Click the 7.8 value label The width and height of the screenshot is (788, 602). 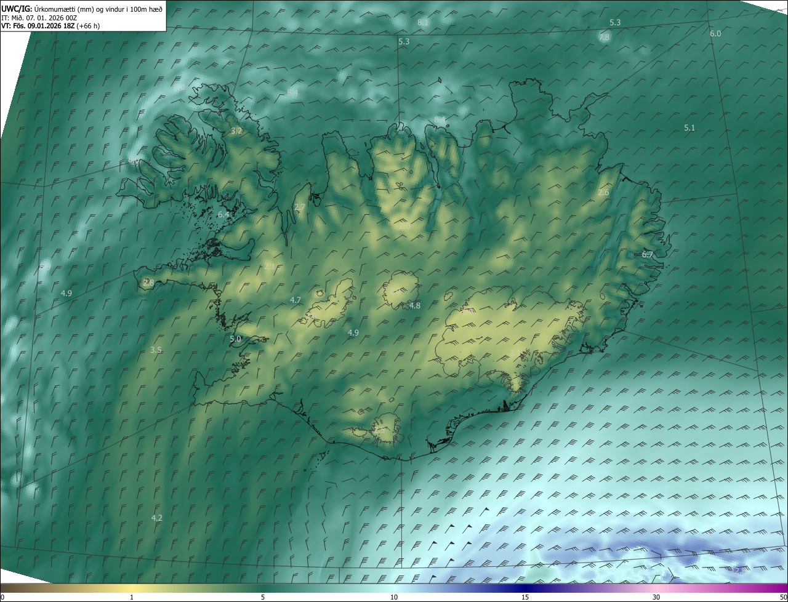click(604, 38)
